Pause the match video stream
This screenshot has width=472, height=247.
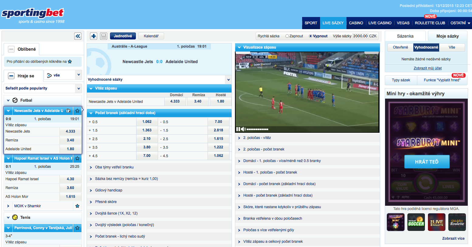tap(238, 129)
